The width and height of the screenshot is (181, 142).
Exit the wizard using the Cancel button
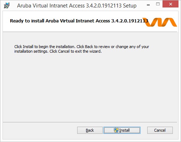click(x=160, y=130)
